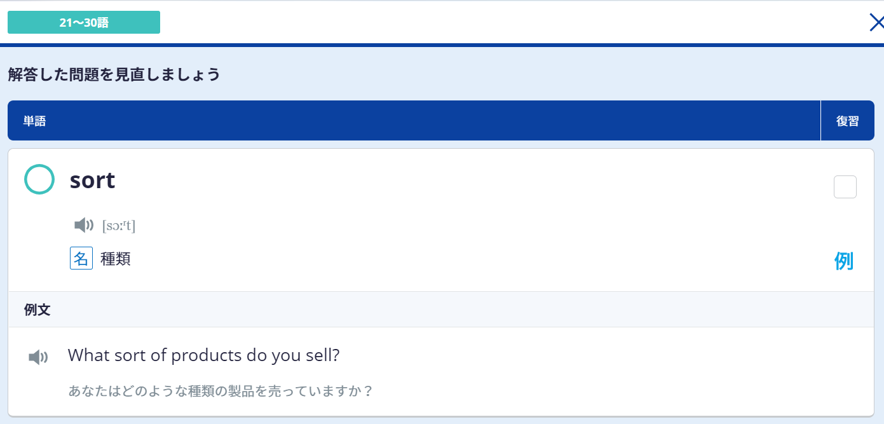The width and height of the screenshot is (884, 424).
Task: Click the 名 noun part-of-speech badge
Action: tap(81, 258)
